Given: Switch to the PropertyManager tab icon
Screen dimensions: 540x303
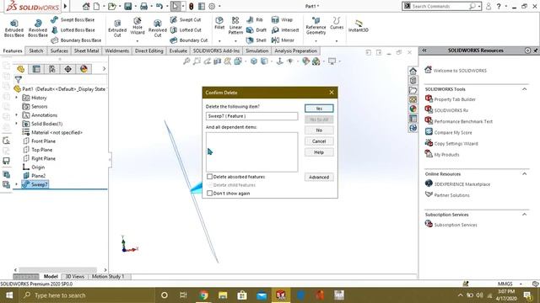Looking at the screenshot, I should tap(36, 69).
